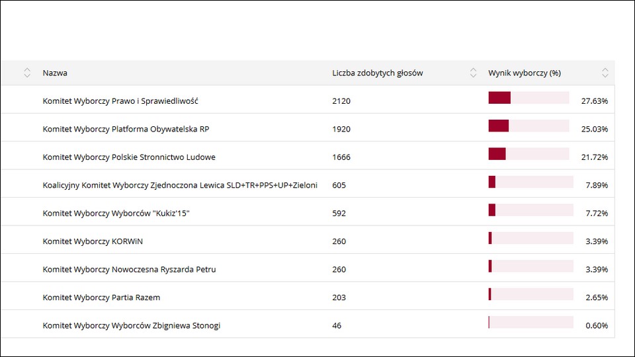This screenshot has width=635, height=357.
Task: Click the vote count 2120
Action: coord(341,101)
